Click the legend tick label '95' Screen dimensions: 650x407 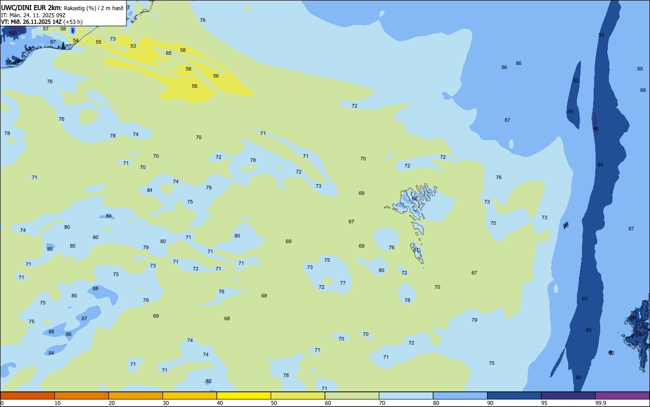tap(544, 403)
